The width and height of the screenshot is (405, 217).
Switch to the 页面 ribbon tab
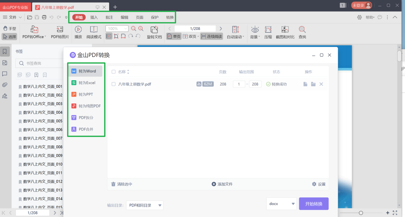(139, 17)
